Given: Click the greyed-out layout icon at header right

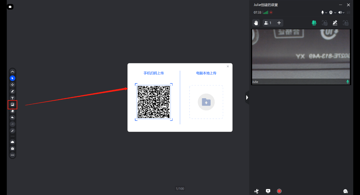Looking at the screenshot, I should (349, 12).
